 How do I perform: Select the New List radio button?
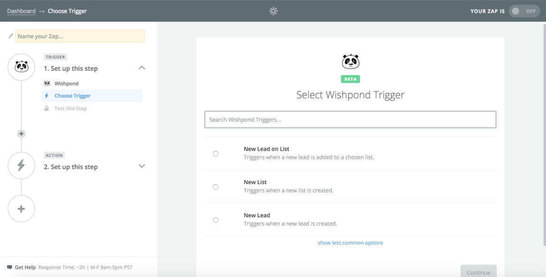click(x=215, y=187)
